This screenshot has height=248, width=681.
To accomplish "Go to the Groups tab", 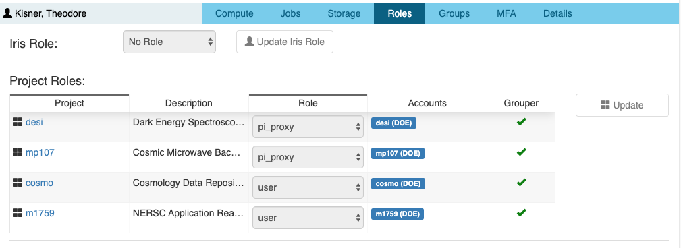I will point(454,13).
